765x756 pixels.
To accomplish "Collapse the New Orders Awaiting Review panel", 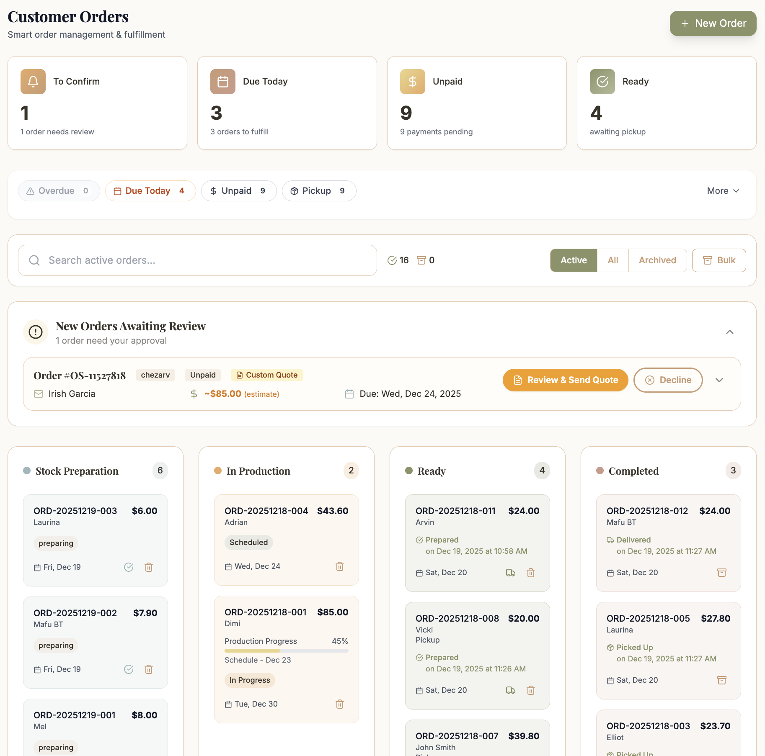I will coord(730,332).
